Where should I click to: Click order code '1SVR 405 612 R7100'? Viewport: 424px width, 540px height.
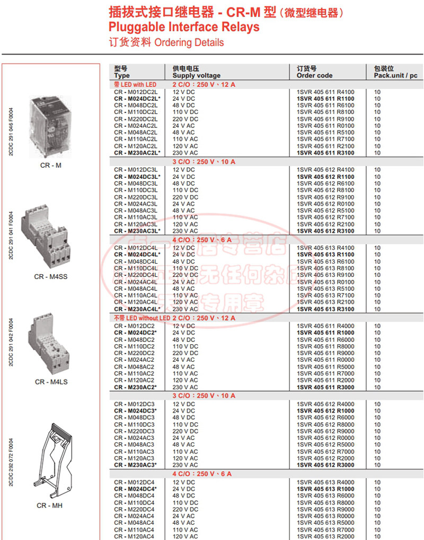point(325,217)
